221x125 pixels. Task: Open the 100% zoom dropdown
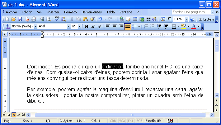point(187,19)
